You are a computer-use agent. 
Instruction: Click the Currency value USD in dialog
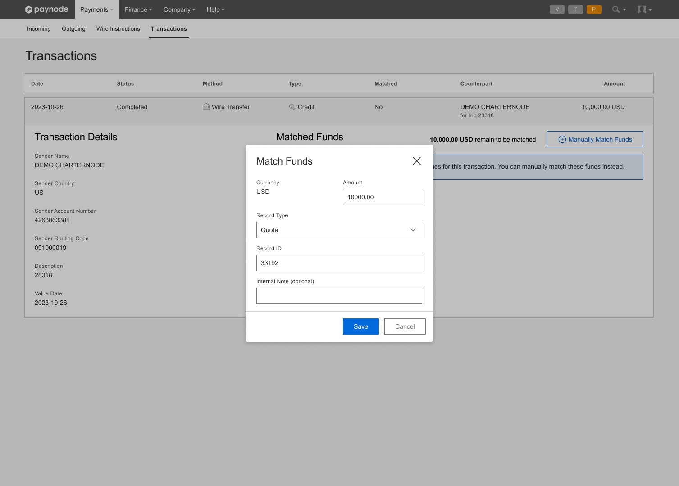pos(263,192)
